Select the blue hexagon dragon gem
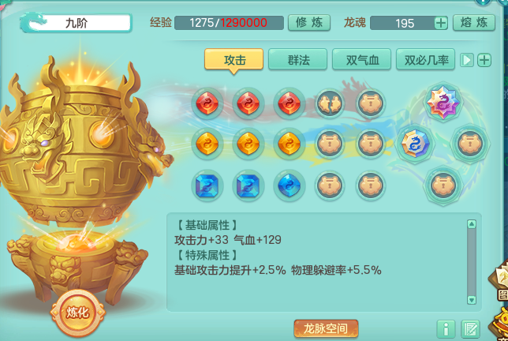 tap(416, 144)
